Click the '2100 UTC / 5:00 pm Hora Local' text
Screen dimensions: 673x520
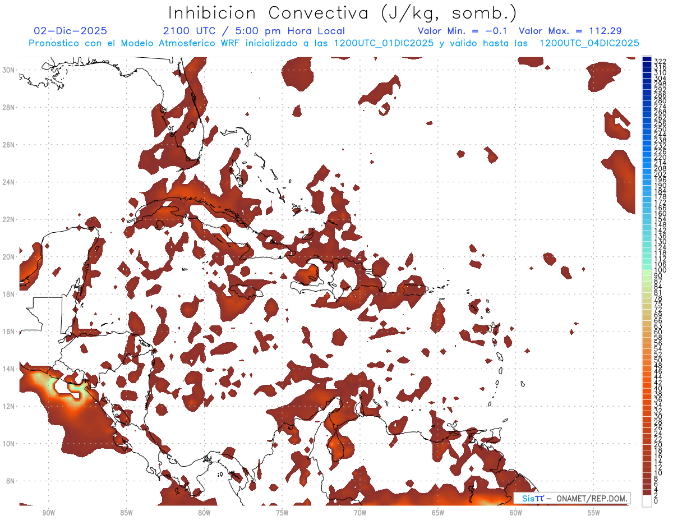pyautogui.click(x=253, y=31)
